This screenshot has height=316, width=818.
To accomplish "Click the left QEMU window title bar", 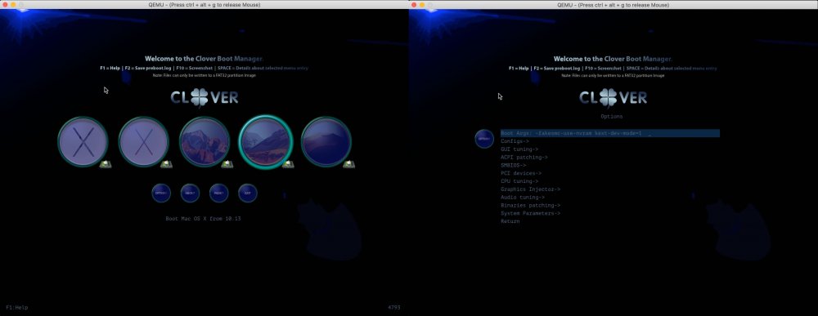I will coord(204,5).
